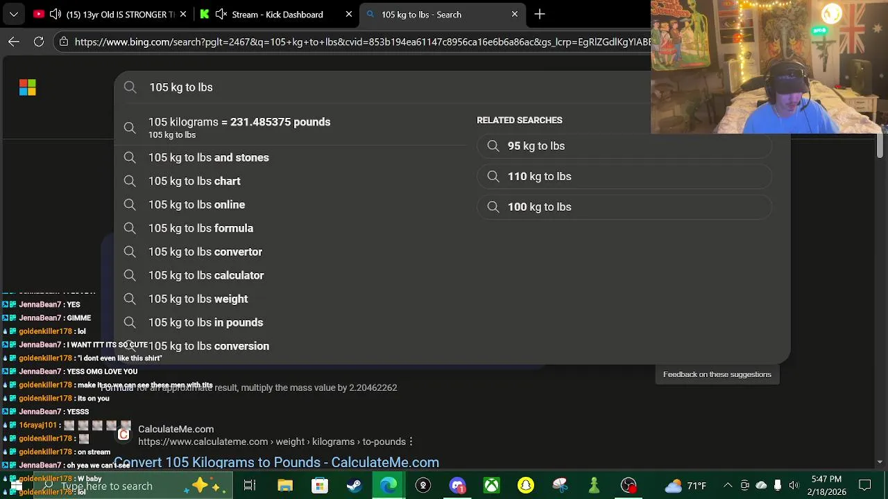The width and height of the screenshot is (888, 499).
Task: Open File Explorer from the taskbar
Action: pyautogui.click(x=285, y=486)
